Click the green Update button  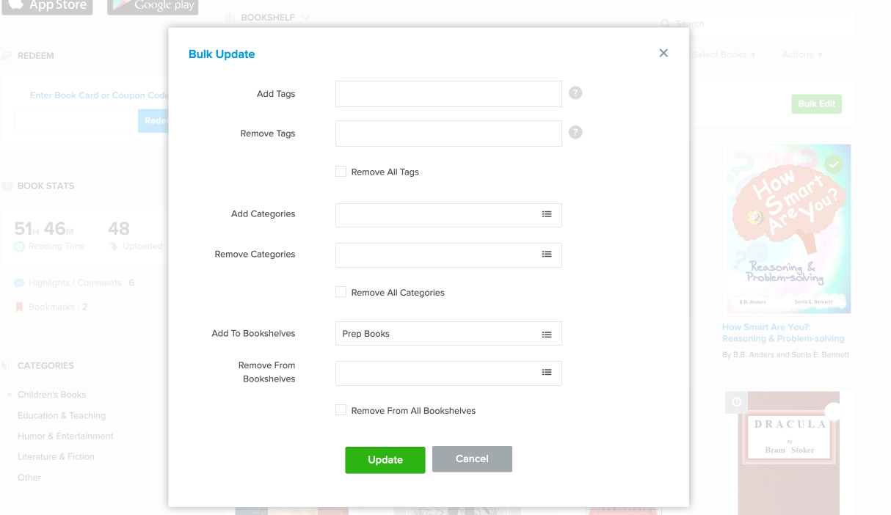385,460
